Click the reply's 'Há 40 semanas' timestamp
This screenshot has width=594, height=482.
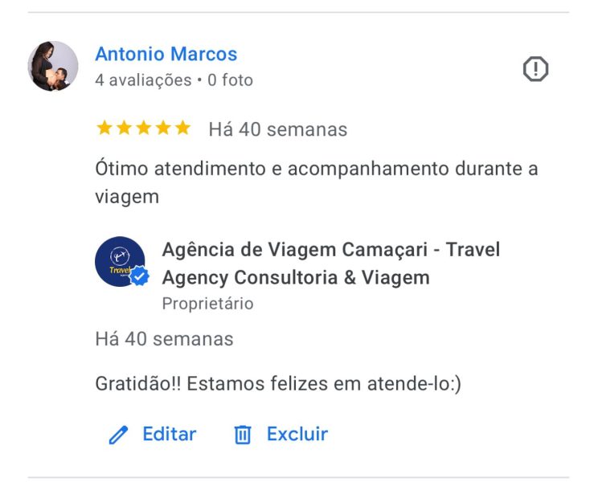[164, 339]
